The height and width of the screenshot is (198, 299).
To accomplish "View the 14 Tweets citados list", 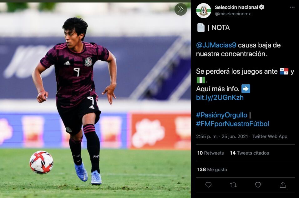I will [x=249, y=153].
